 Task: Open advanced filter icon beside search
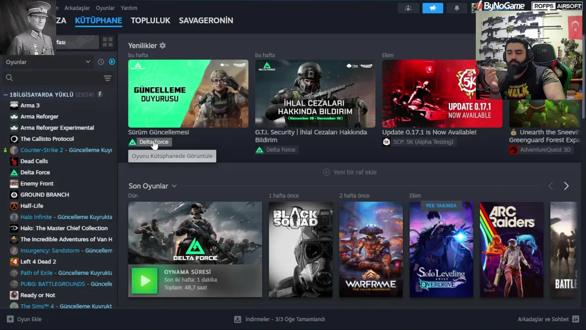[108, 78]
